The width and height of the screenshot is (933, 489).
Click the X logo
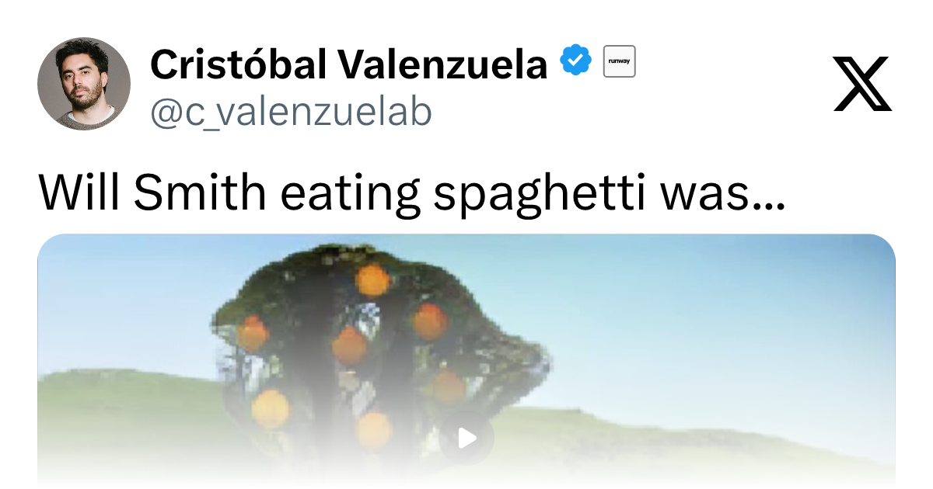coord(862,84)
